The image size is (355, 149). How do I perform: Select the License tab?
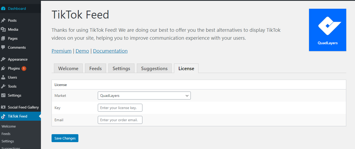pos(186,68)
